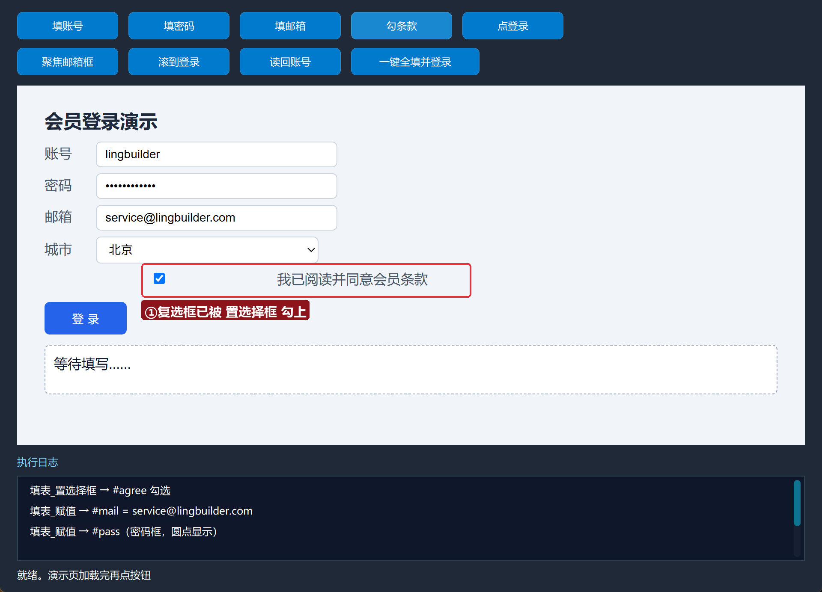
Task: Click log line about #pass 密码框
Action: (x=124, y=531)
